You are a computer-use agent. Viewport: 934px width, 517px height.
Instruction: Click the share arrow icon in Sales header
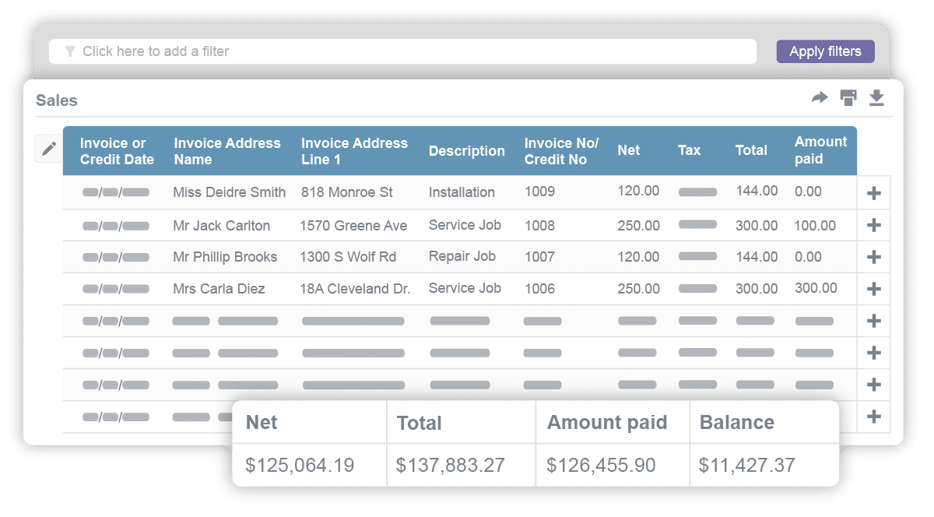820,97
